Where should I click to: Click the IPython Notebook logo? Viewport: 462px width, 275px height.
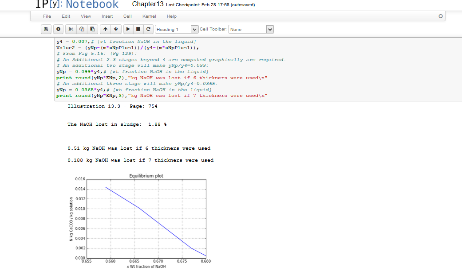[77, 4]
